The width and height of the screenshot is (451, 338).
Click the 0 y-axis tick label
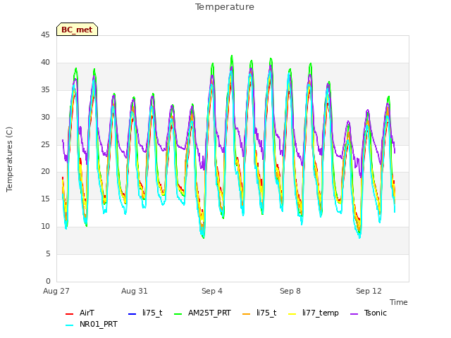[x=48, y=281]
